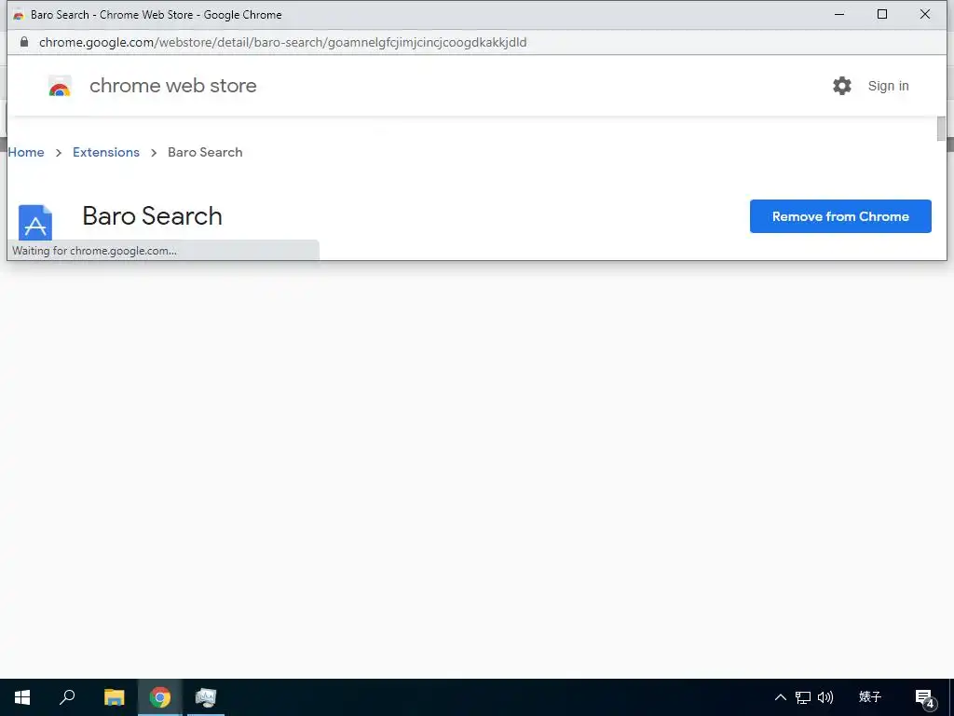Screen dimensions: 954x716
Task: Click Remove from Chrome button
Action: click(840, 216)
